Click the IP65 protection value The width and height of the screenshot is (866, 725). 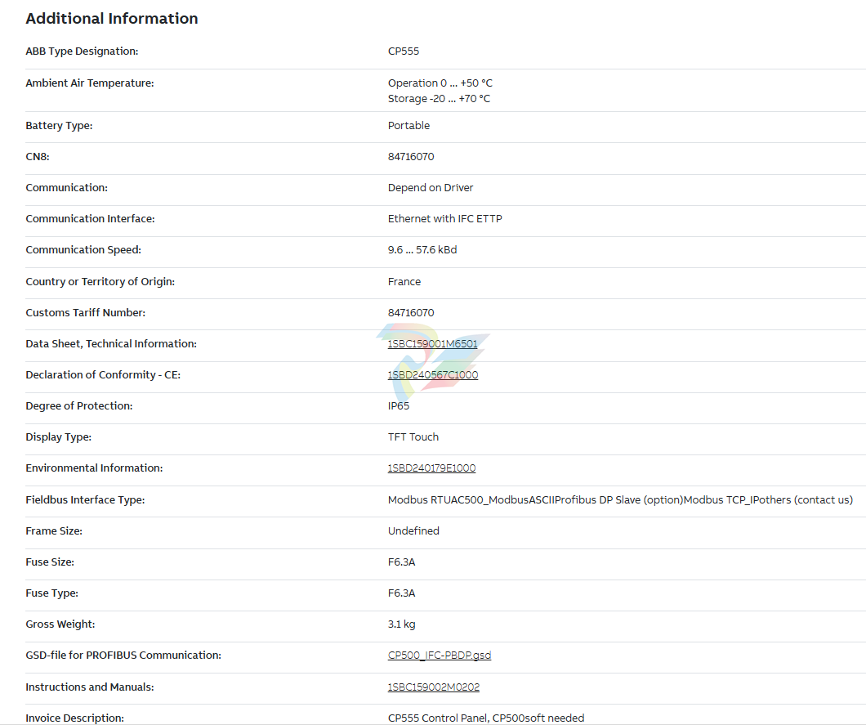coord(399,406)
